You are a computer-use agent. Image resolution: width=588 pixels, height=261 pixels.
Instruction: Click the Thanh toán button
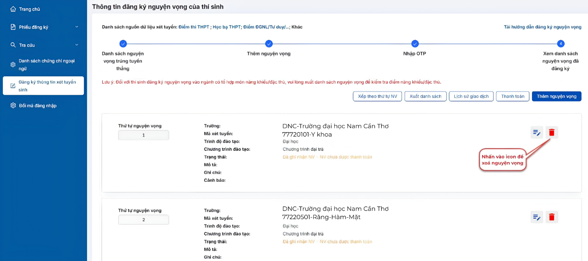(x=513, y=96)
